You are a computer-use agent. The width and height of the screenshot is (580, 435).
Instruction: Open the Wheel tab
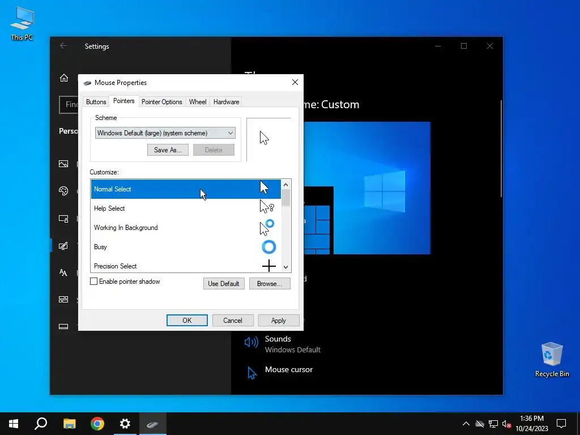(198, 102)
